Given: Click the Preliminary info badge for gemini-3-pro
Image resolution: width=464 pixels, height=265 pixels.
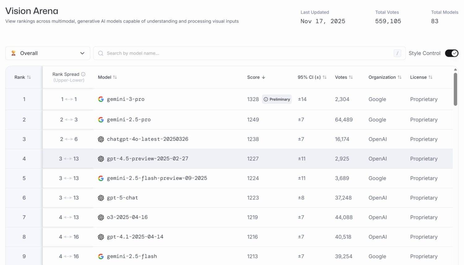Looking at the screenshot, I should click(277, 99).
